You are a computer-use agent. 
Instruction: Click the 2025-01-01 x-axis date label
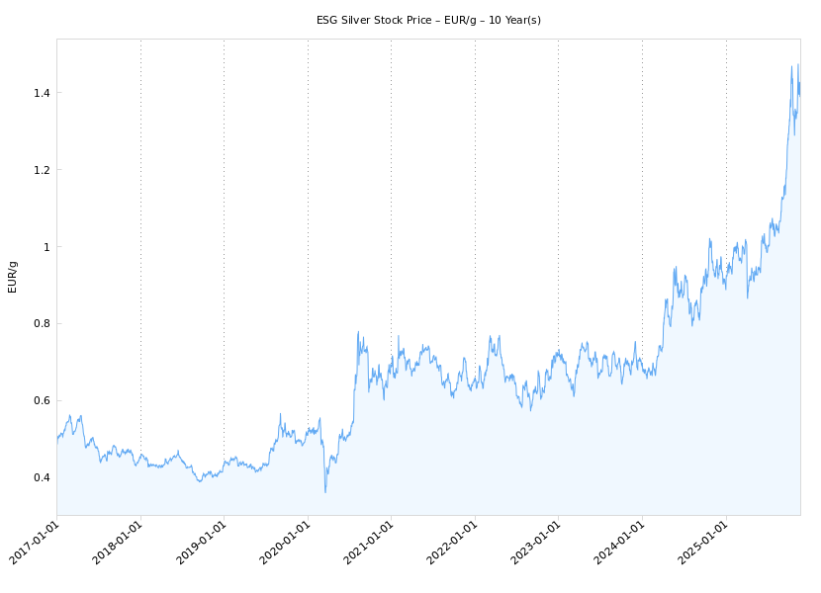coord(704,545)
